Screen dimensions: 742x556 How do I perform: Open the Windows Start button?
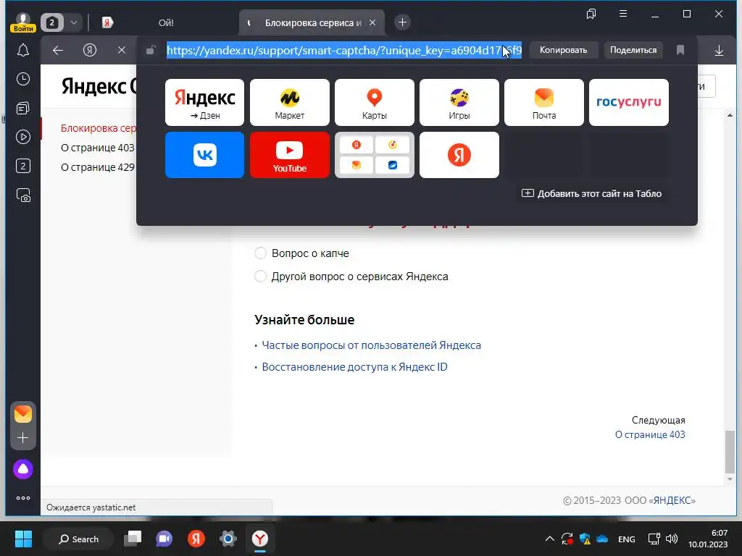point(23,539)
